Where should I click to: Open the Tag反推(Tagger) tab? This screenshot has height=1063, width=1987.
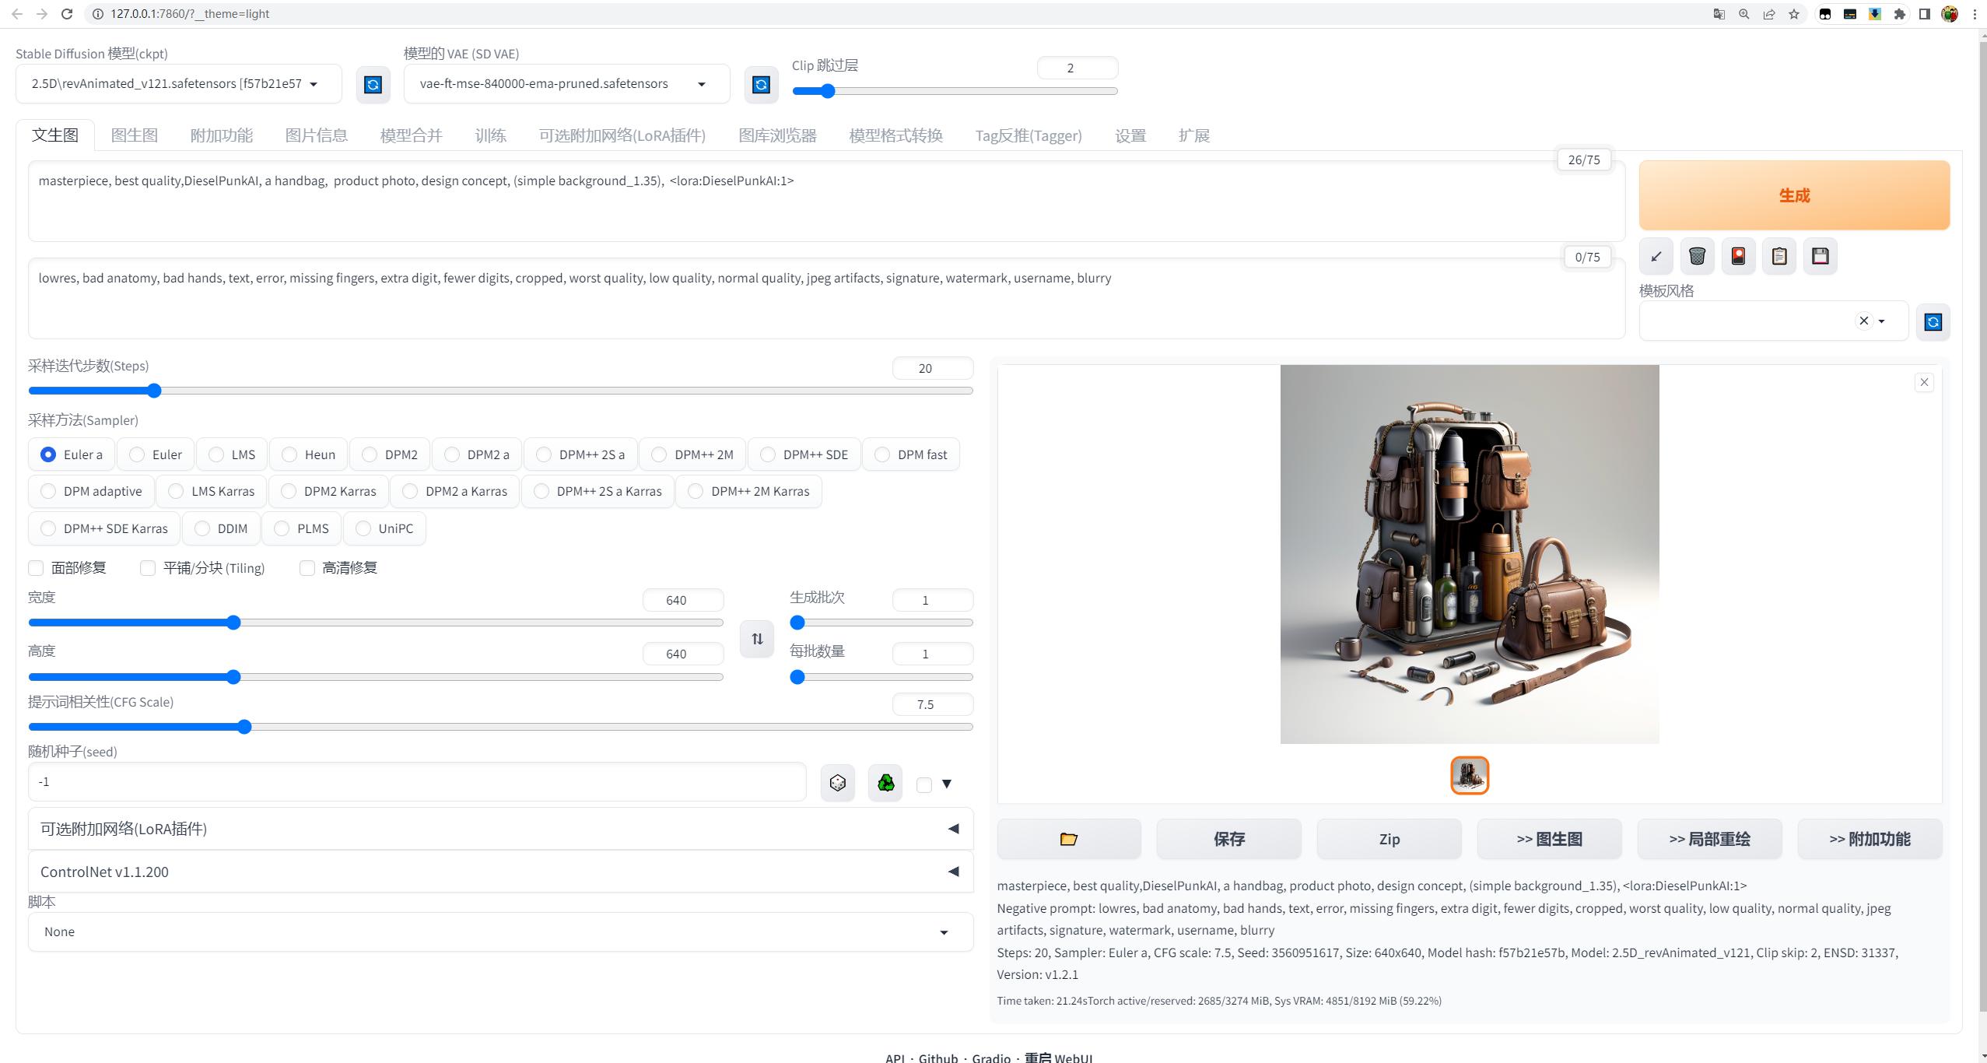(x=1029, y=135)
